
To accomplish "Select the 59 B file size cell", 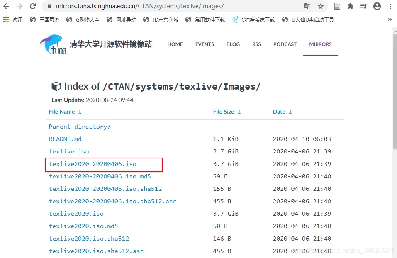I will [220, 176].
